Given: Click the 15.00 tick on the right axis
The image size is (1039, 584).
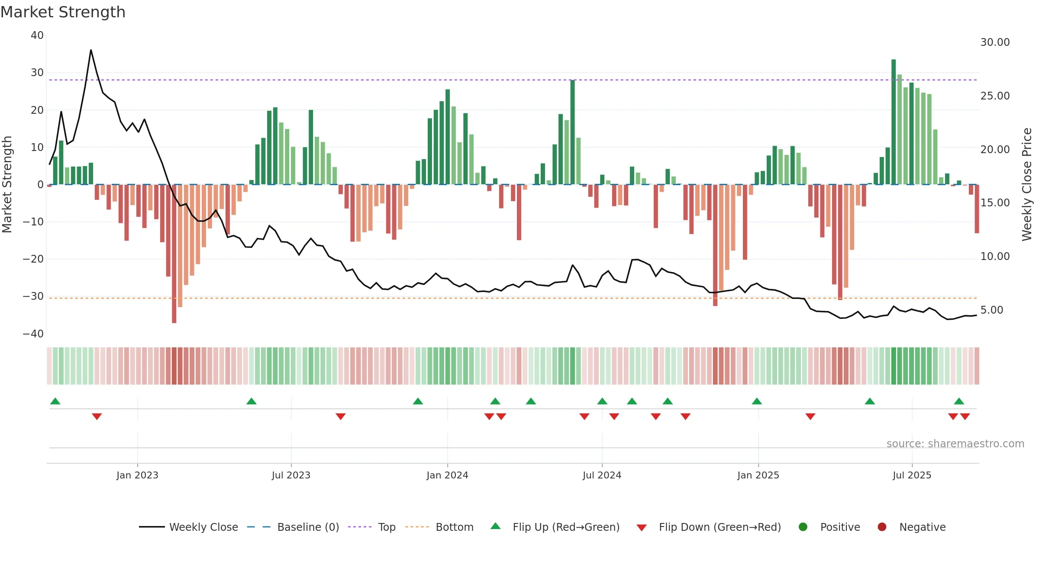Looking at the screenshot, I should (x=995, y=203).
